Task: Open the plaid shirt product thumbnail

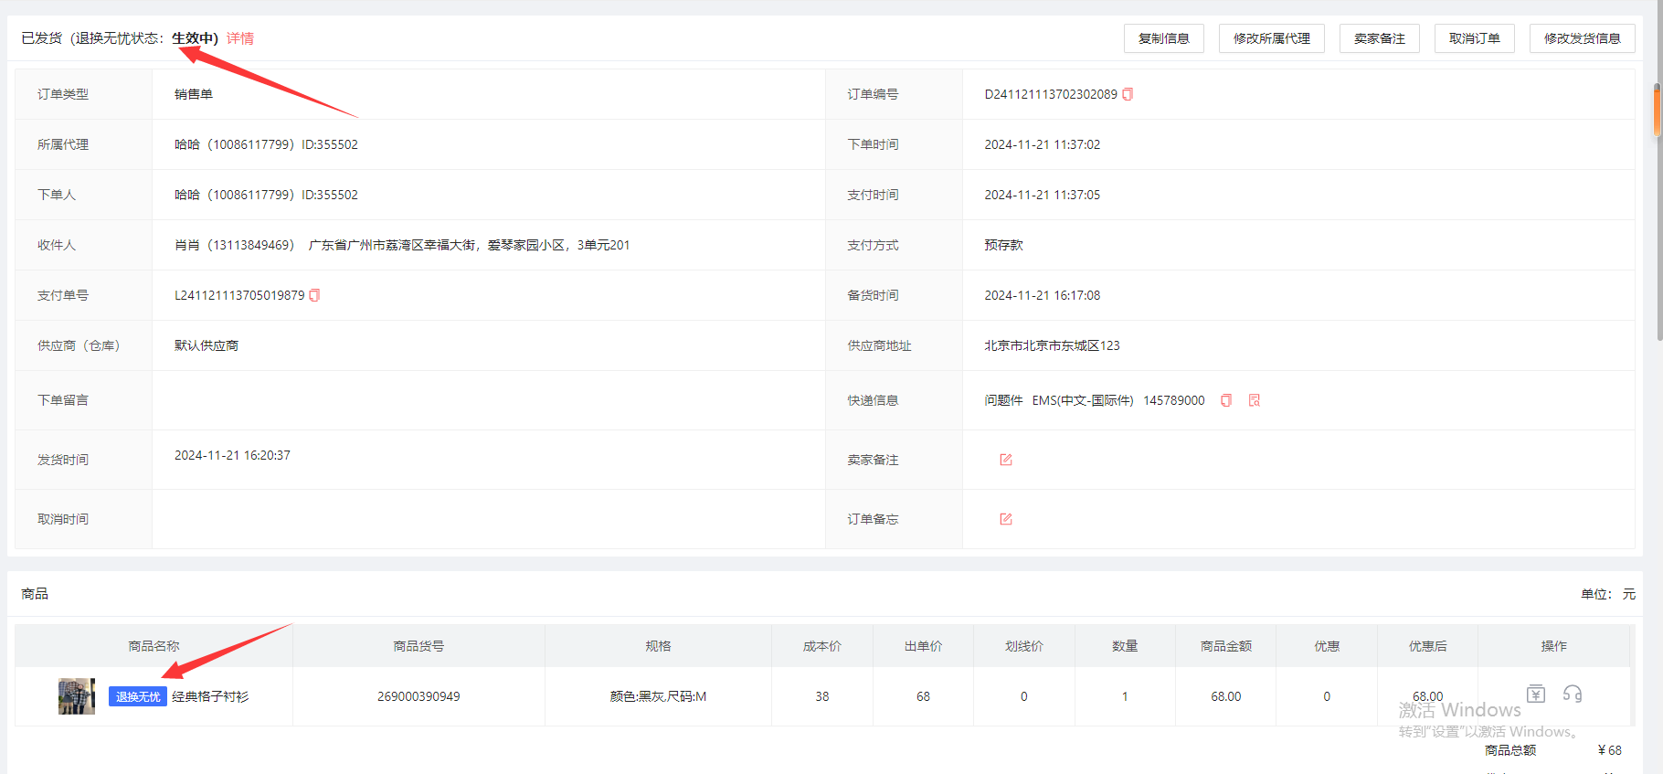Action: [77, 696]
